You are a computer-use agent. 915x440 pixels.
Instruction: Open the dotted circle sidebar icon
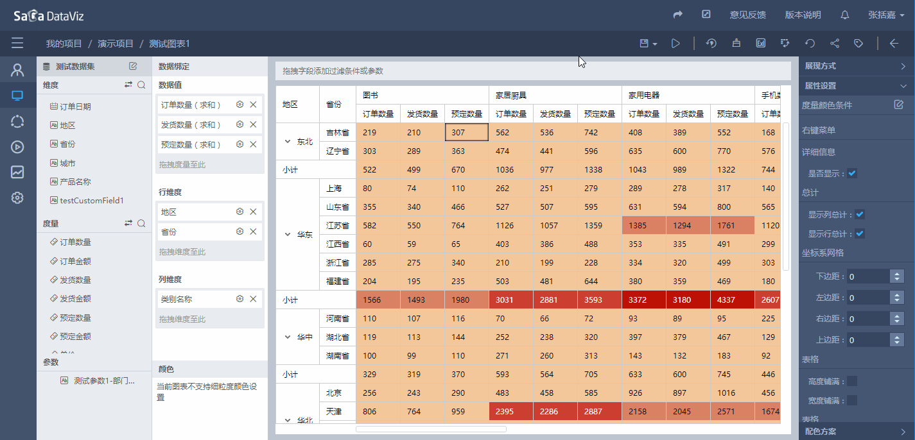pos(17,121)
